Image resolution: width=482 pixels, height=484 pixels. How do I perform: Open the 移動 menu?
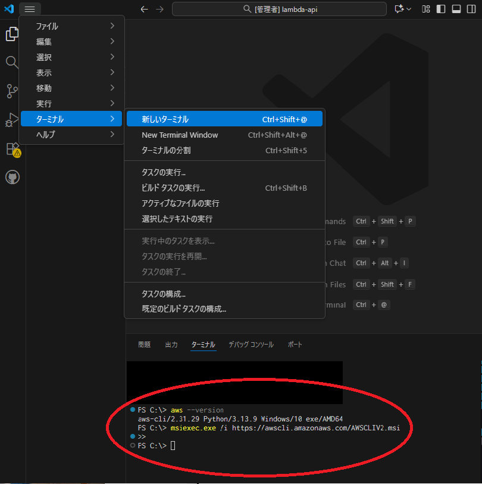coord(71,88)
